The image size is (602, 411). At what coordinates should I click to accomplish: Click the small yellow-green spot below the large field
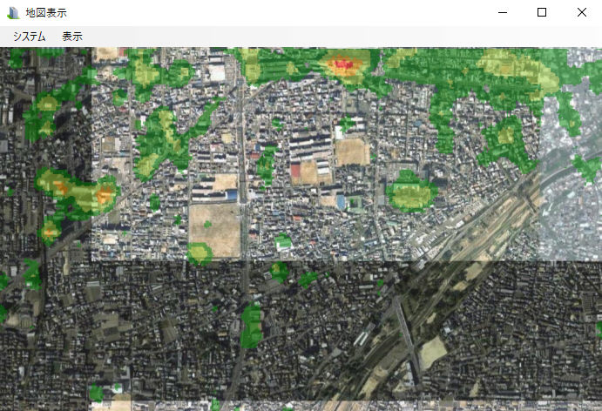click(200, 253)
